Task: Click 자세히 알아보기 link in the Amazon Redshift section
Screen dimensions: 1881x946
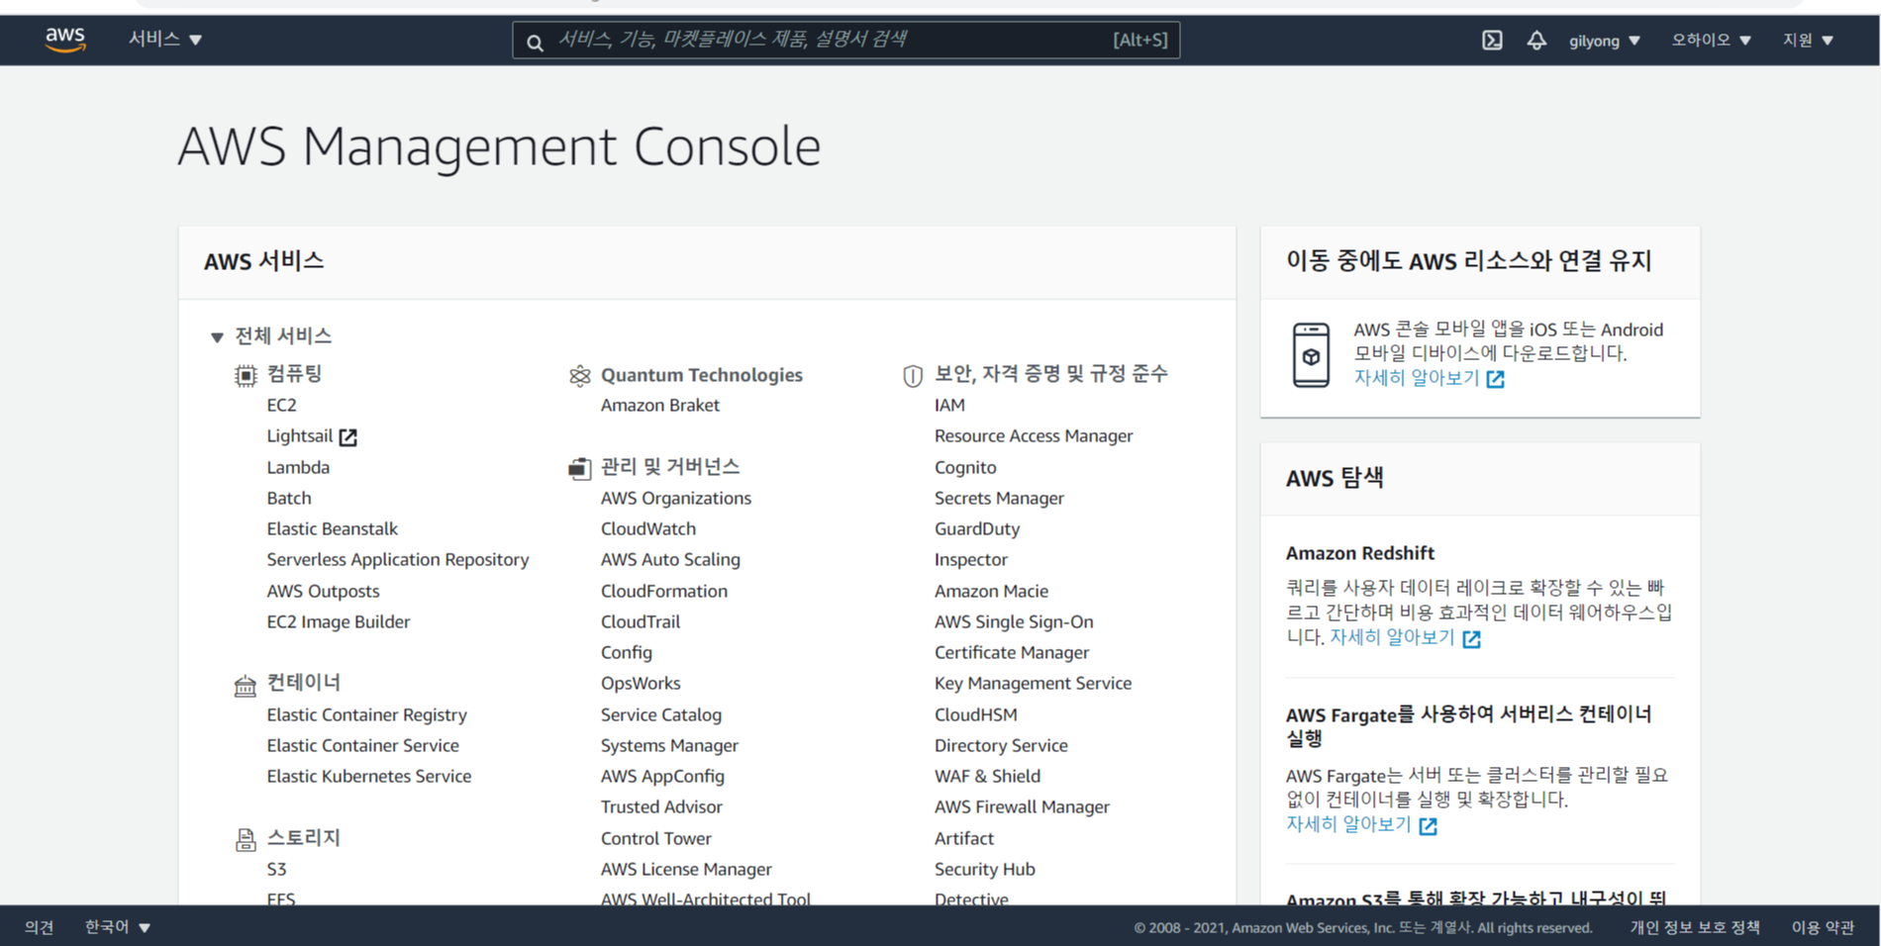Action: [x=1392, y=637]
